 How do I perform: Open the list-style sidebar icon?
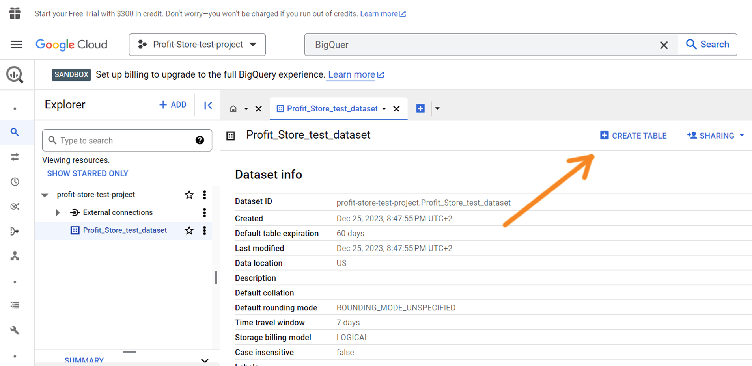pos(15,305)
